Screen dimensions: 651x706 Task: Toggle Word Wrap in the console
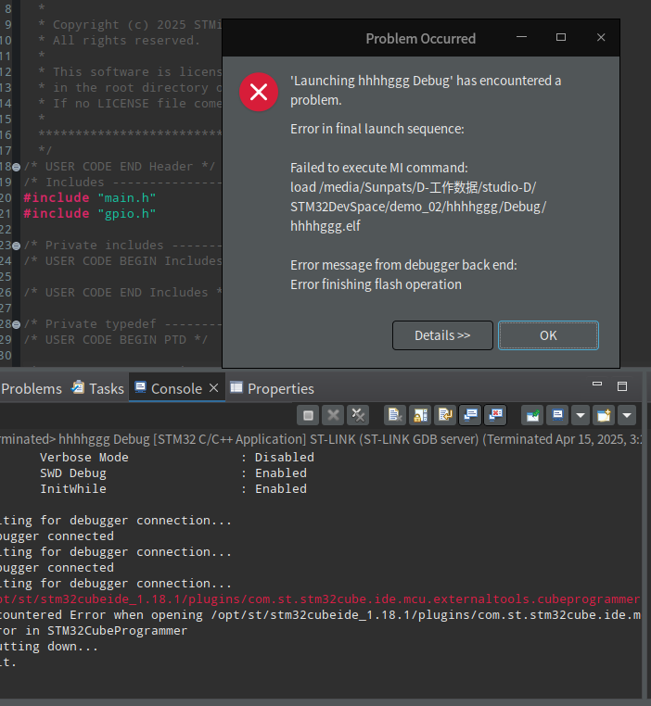pyautogui.click(x=445, y=415)
